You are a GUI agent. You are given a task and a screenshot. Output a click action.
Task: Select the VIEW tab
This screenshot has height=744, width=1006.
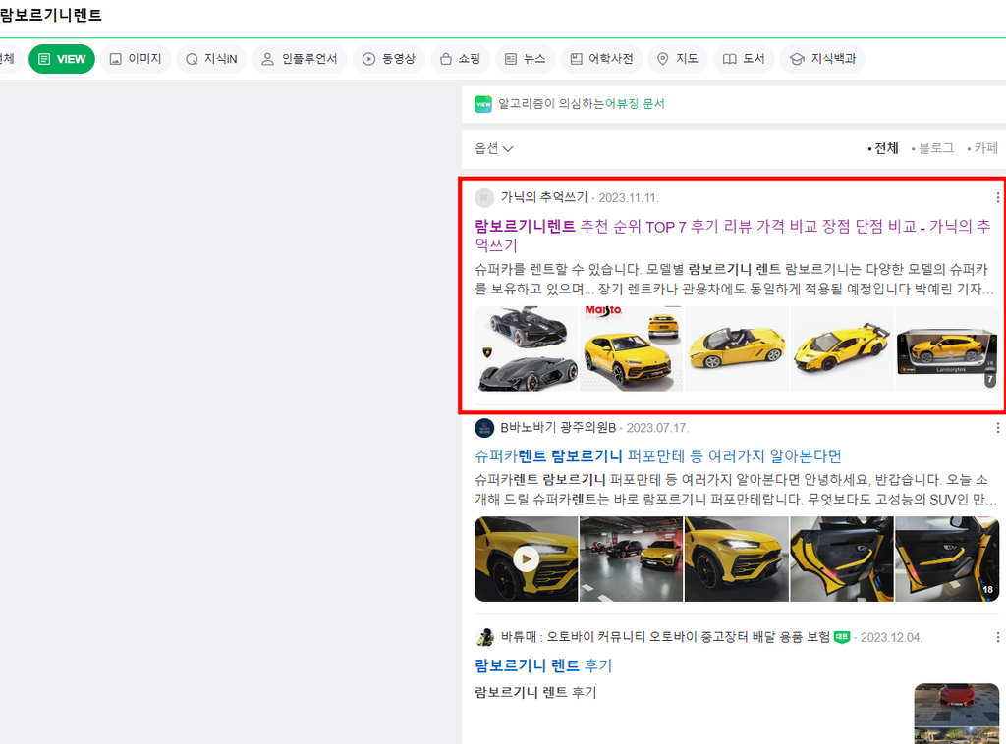pos(62,59)
